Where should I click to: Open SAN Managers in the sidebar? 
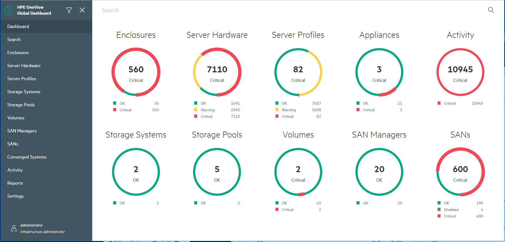point(47,131)
